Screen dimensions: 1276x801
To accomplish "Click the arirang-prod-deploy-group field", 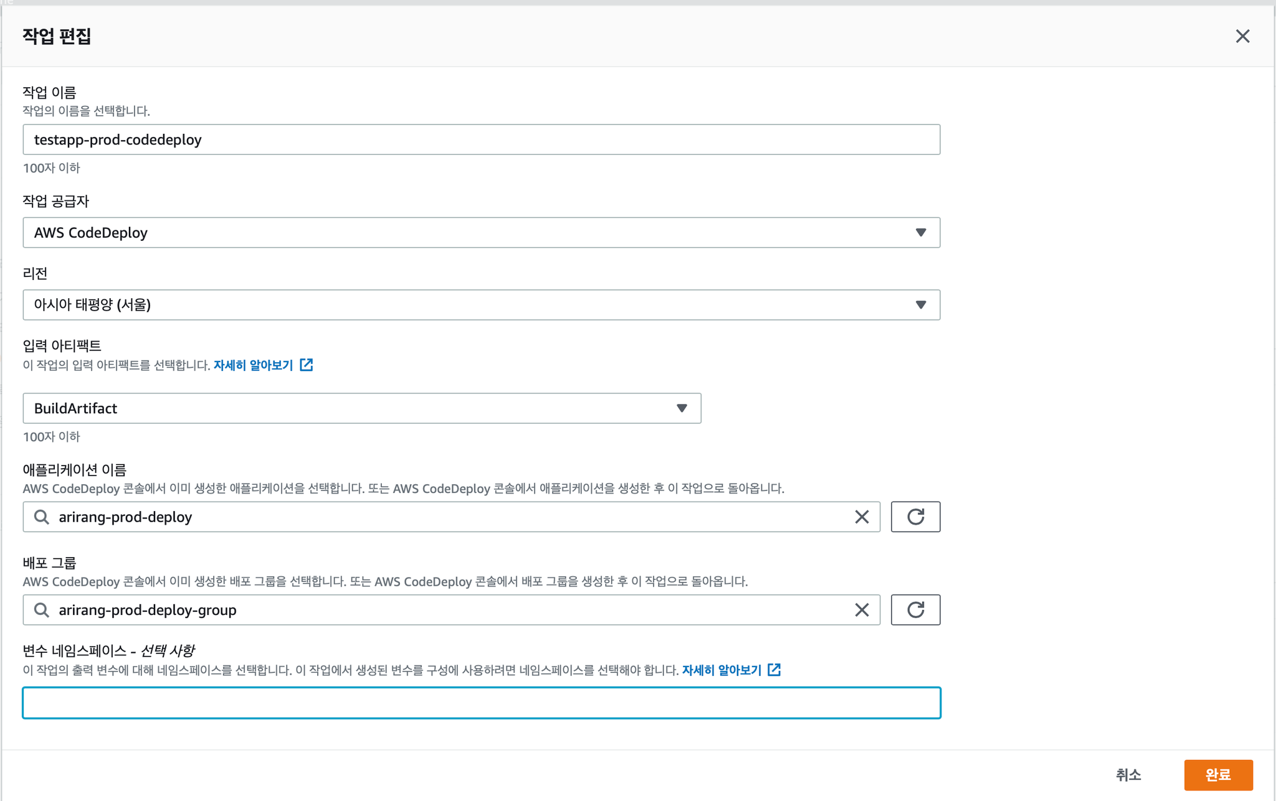I will click(451, 610).
